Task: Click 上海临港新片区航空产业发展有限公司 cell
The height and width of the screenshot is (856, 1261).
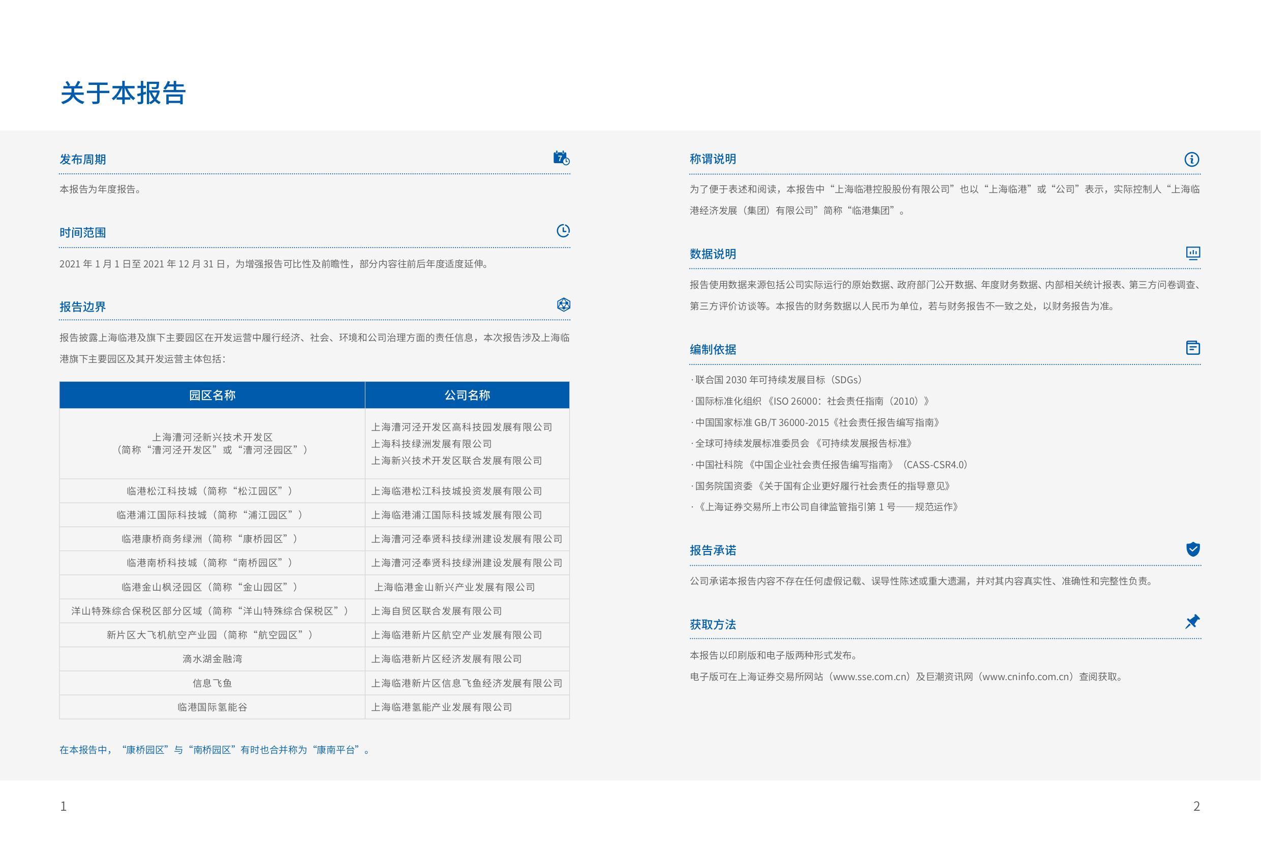Action: [x=467, y=635]
